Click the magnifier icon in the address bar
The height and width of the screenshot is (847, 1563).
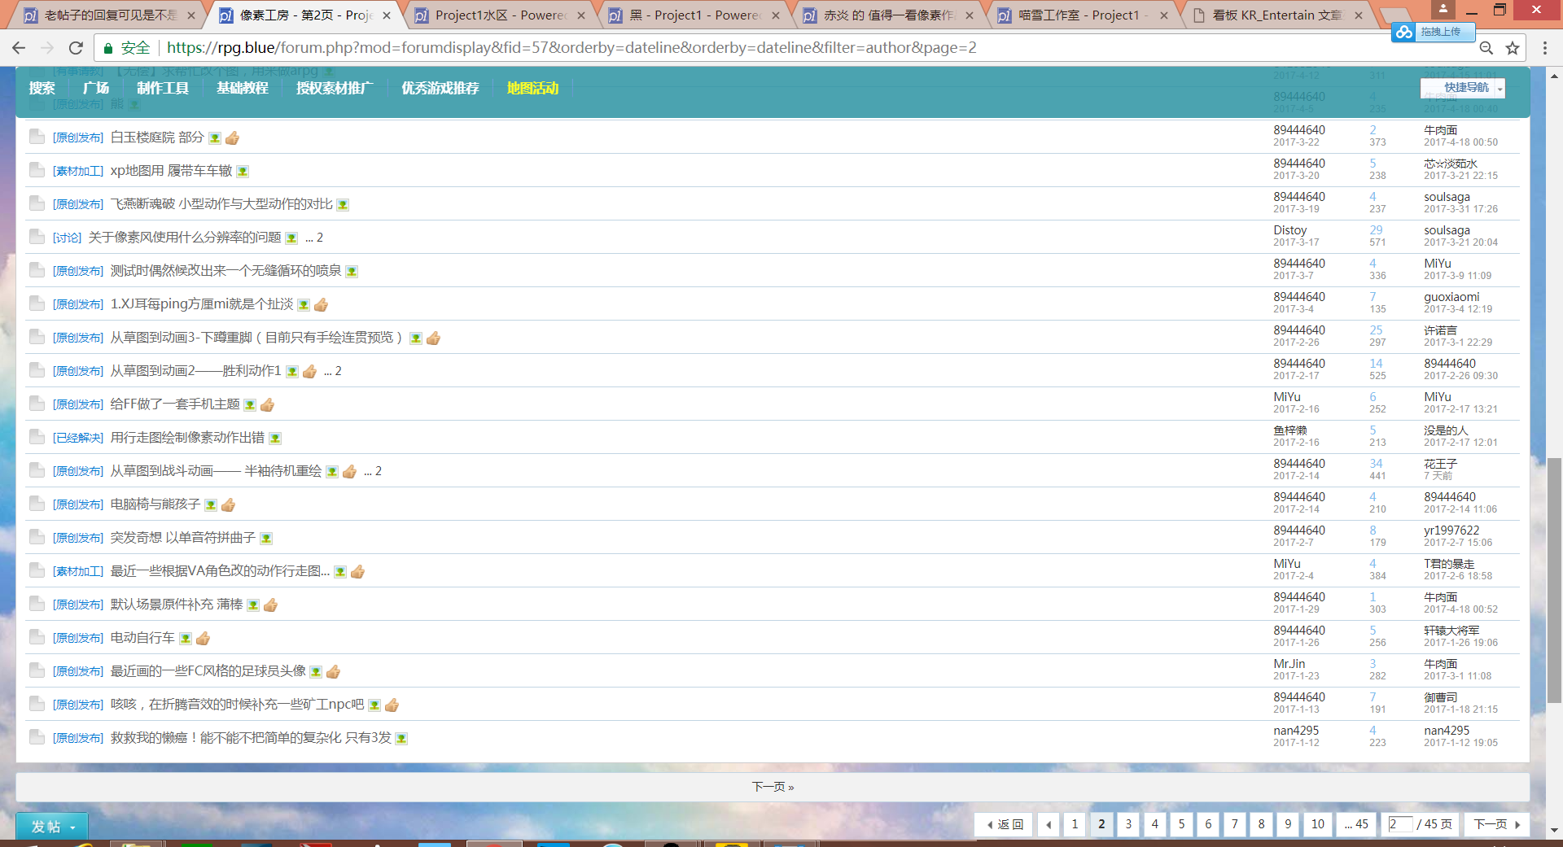pos(1486,48)
